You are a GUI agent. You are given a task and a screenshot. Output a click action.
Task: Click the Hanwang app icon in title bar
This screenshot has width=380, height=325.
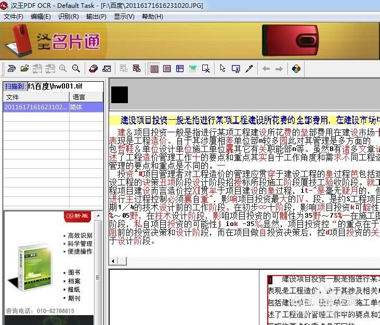click(4, 5)
